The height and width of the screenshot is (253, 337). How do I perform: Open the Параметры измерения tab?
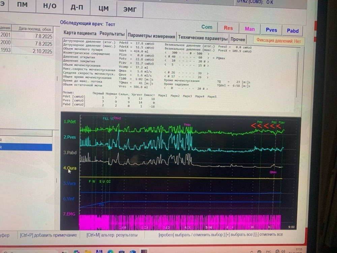[x=151, y=36]
